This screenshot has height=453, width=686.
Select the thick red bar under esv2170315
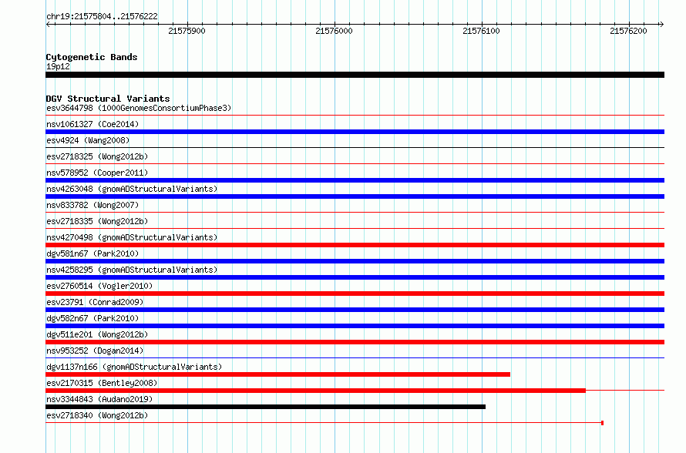tap(315, 391)
